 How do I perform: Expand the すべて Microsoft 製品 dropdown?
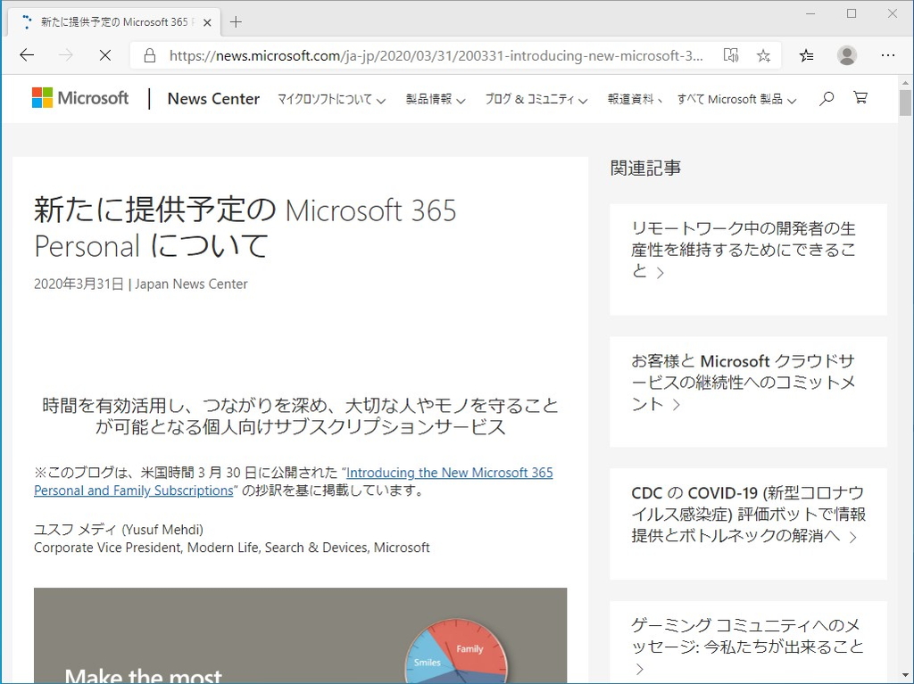(x=731, y=99)
